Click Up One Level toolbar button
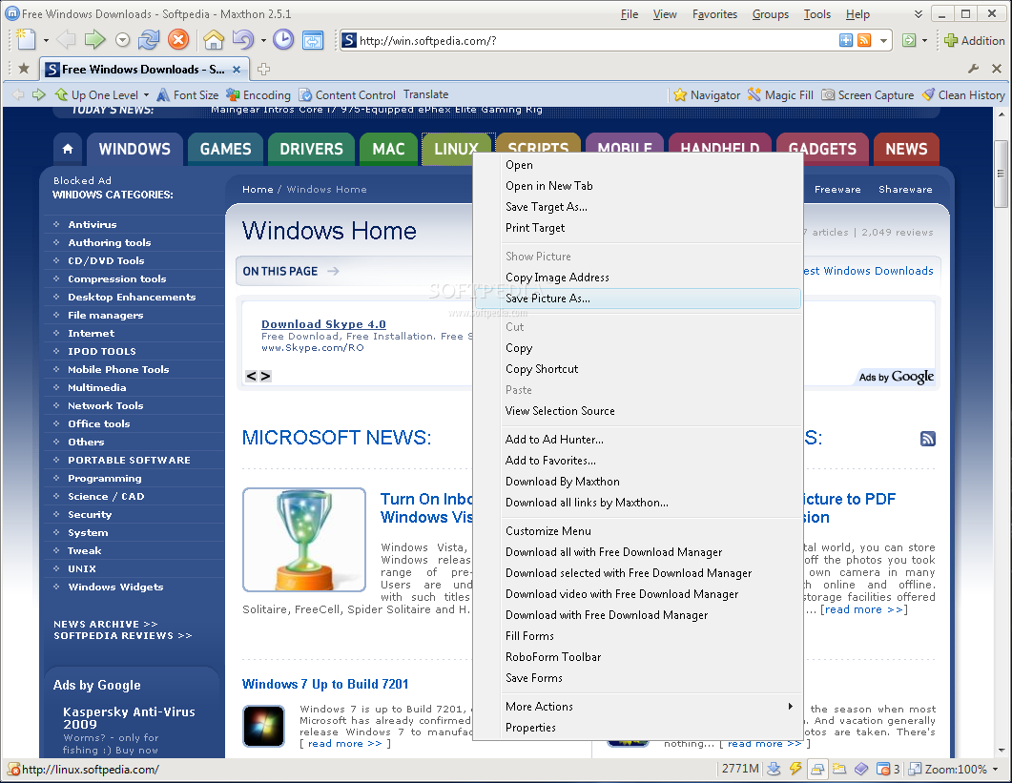 96,94
